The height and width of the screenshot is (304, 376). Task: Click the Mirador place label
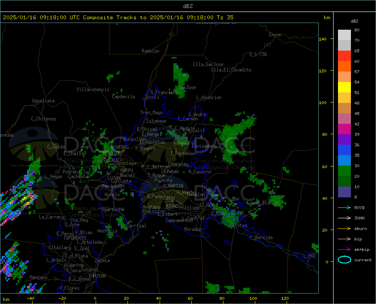coord(193,229)
